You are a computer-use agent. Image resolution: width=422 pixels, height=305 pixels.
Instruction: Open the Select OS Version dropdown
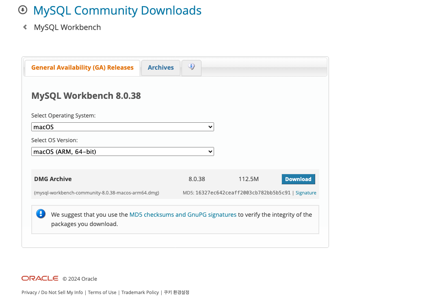click(x=122, y=151)
